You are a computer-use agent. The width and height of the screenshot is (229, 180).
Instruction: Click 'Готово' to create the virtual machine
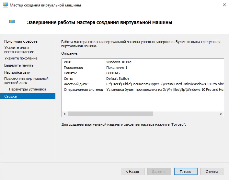click(186, 172)
